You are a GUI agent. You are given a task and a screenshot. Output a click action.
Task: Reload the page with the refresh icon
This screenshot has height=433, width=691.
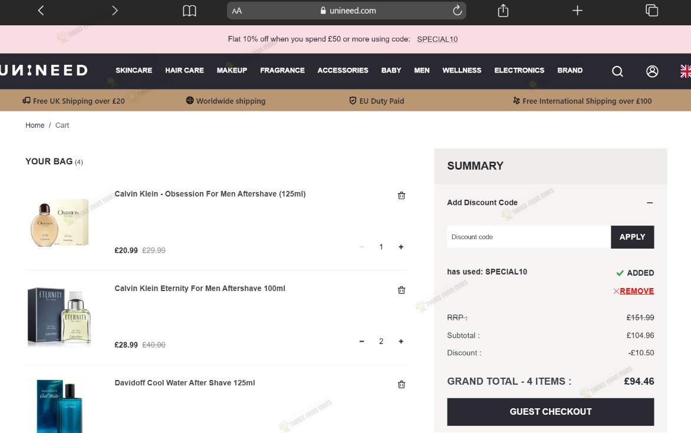point(458,10)
